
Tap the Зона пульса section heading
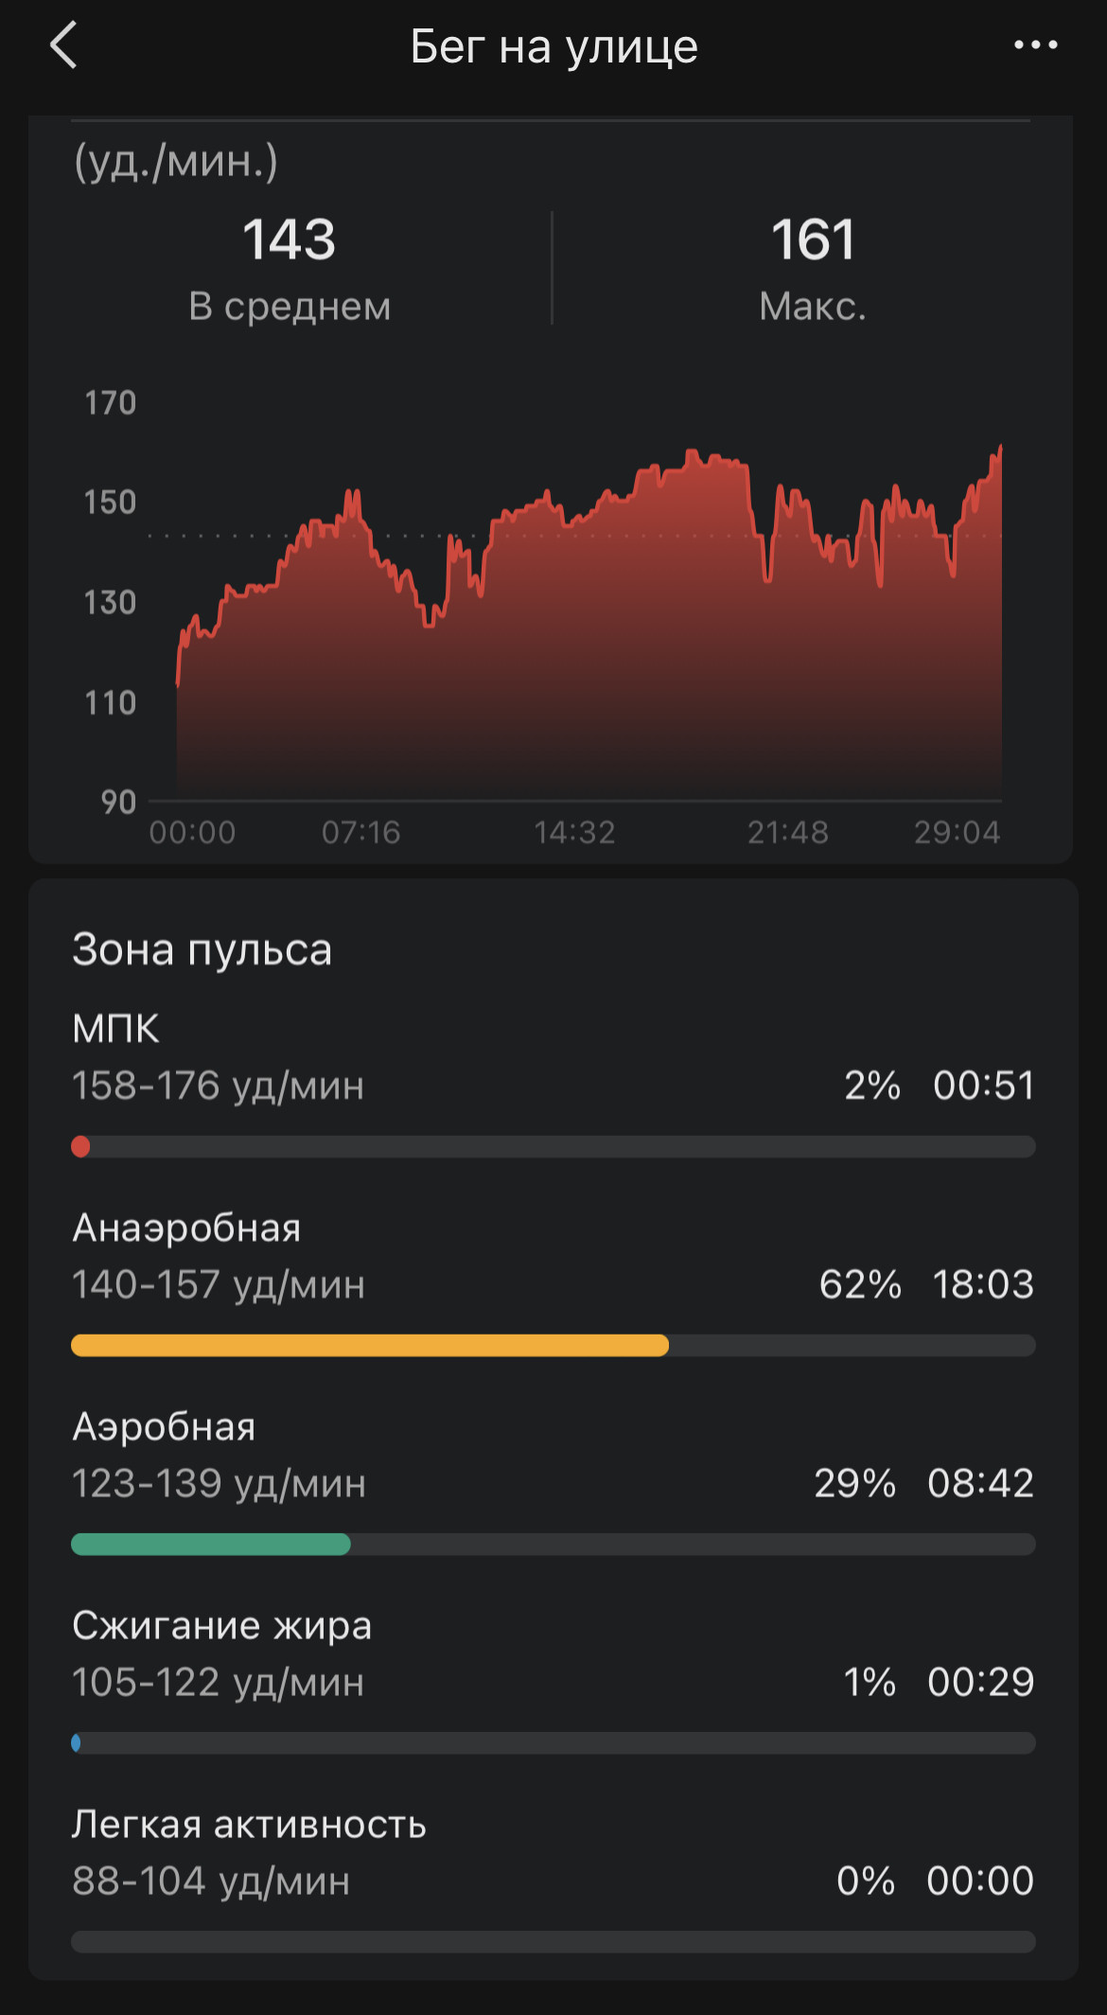pos(202,949)
